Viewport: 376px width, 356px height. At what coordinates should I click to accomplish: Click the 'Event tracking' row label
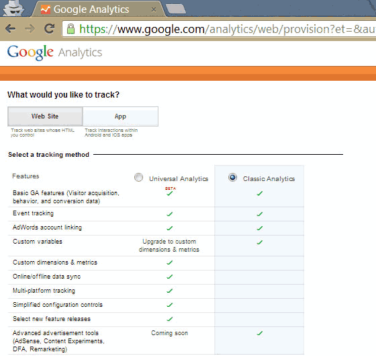click(x=33, y=213)
